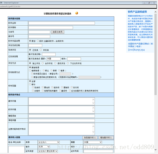Viewport: 158px width, 154px height.
Task: Click the Internet Explorer address bar
Action: (x=78, y=7)
